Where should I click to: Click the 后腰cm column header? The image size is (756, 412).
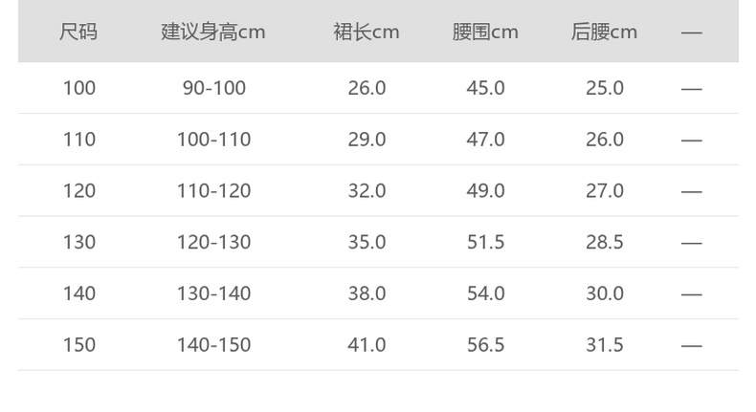(604, 33)
